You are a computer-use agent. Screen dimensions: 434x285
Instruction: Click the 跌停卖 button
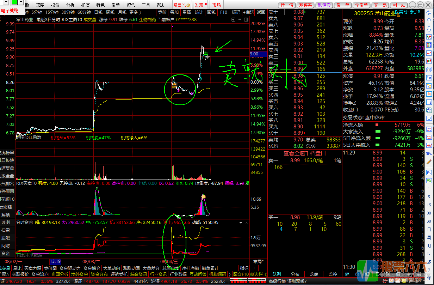[x=324, y=5]
